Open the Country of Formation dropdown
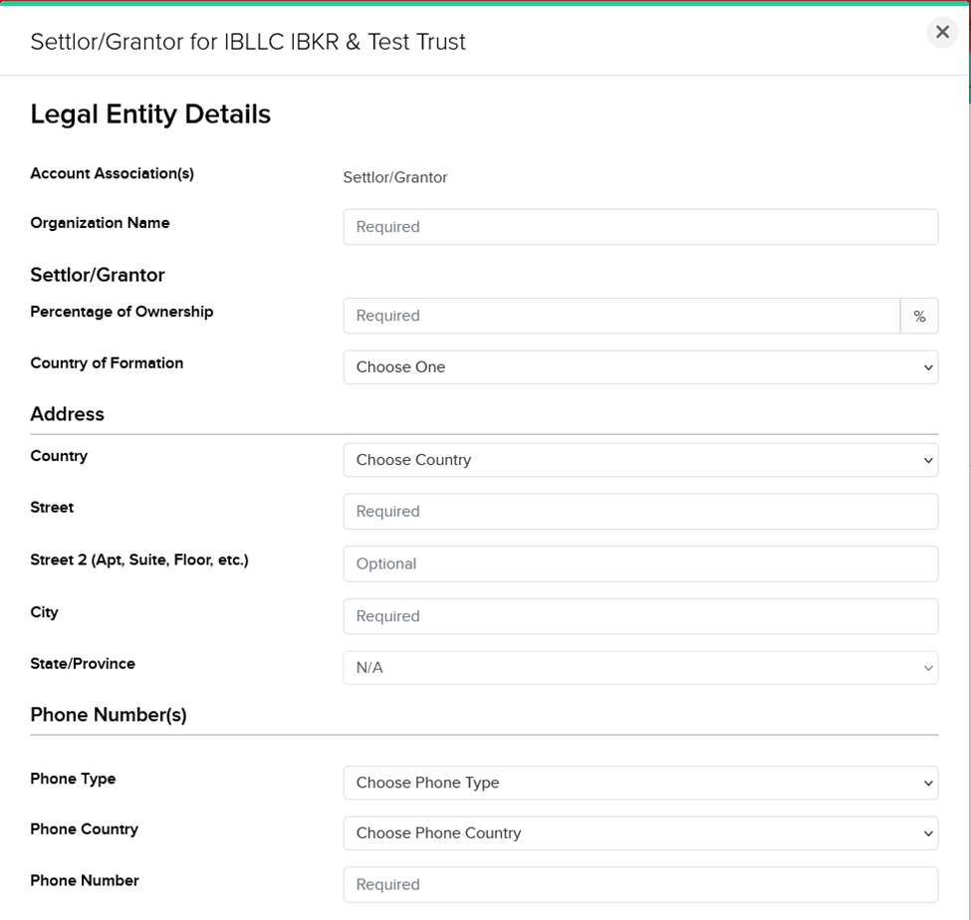This screenshot has height=920, width=971. pyautogui.click(x=639, y=367)
